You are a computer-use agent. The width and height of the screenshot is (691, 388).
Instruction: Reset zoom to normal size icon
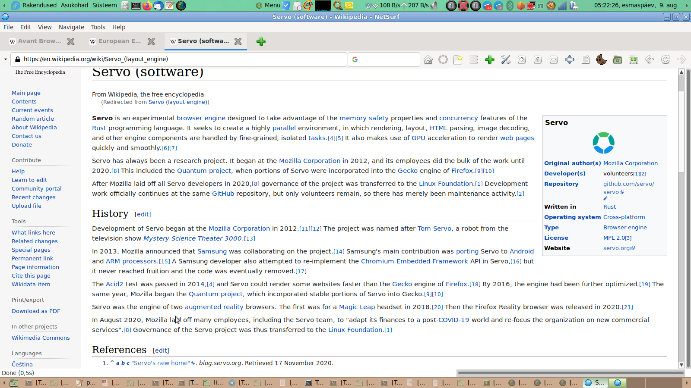click(x=538, y=59)
